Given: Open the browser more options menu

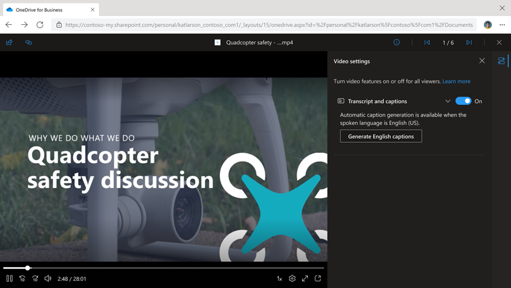Looking at the screenshot, I should click(502, 25).
